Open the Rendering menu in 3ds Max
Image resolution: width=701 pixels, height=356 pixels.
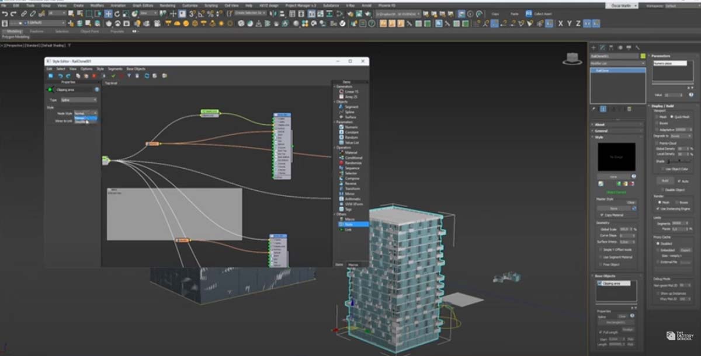pyautogui.click(x=168, y=5)
